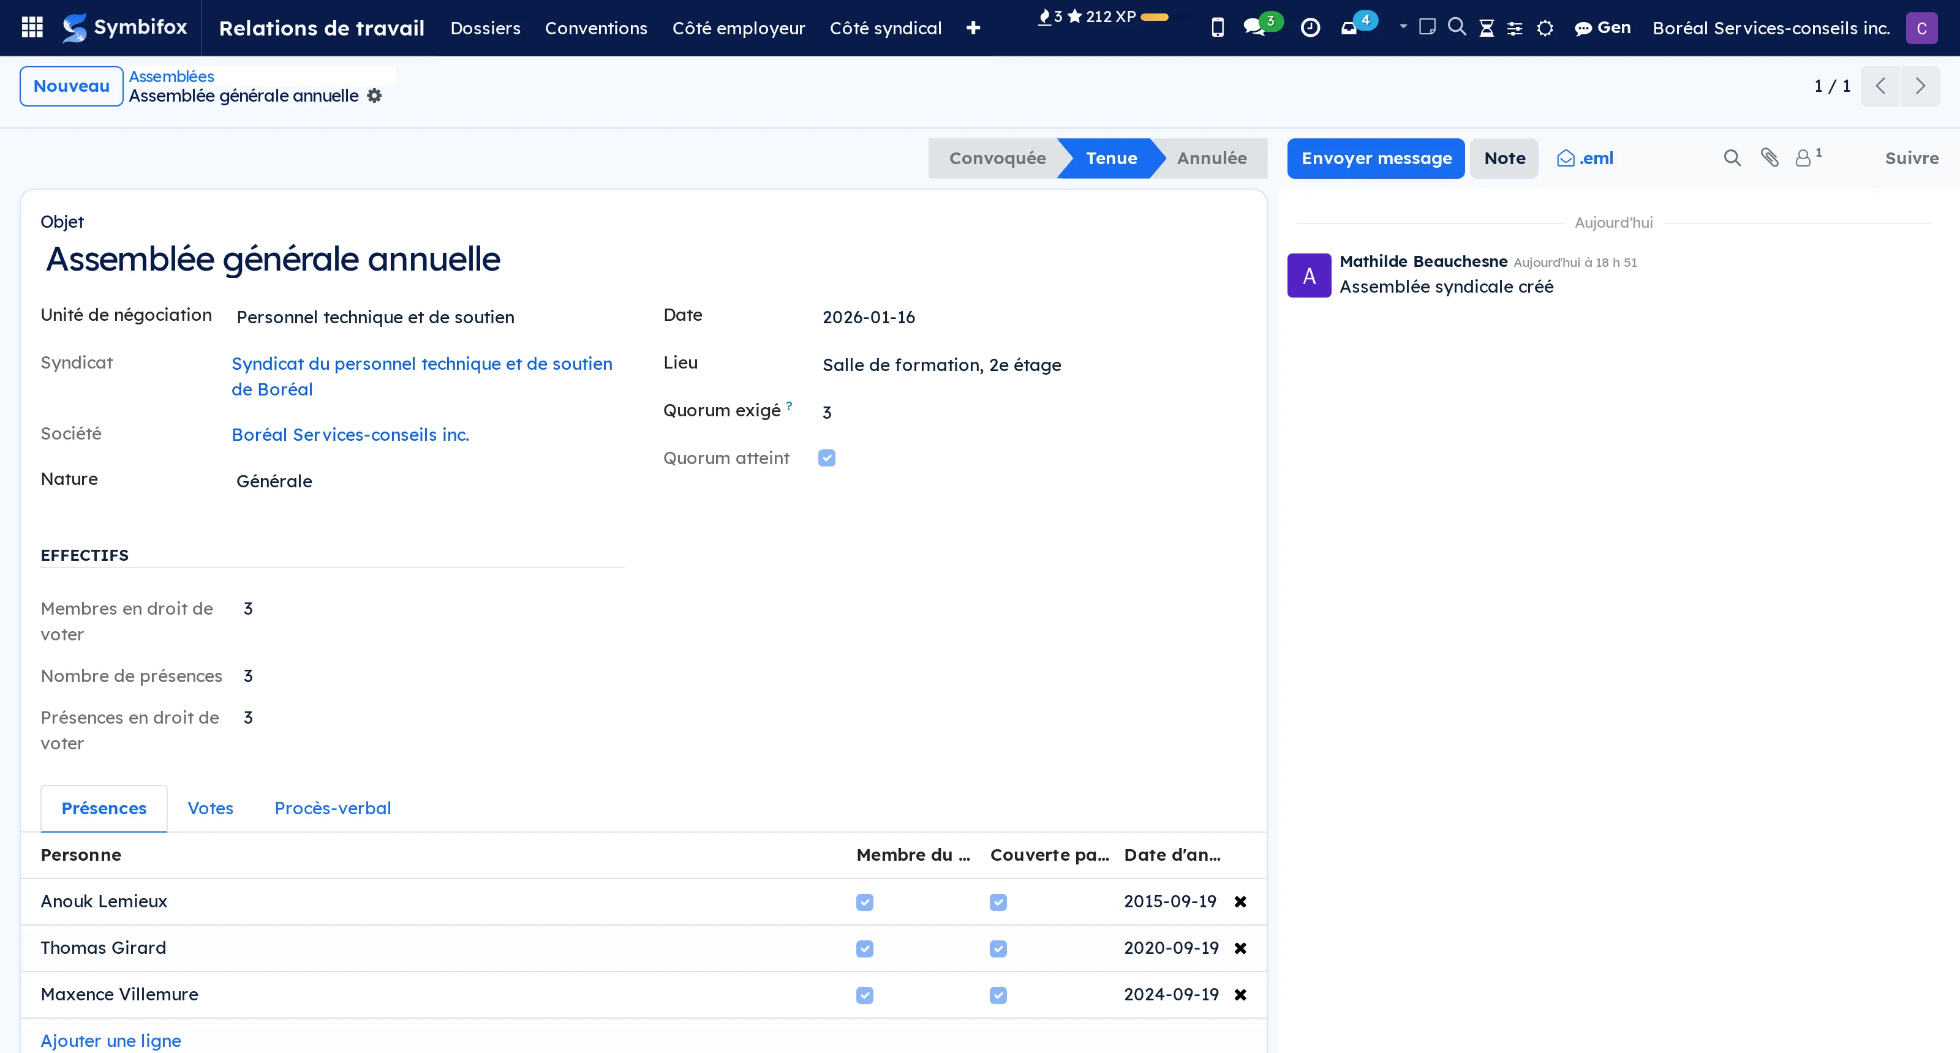
Task: Set status to Annulée
Action: [x=1212, y=158]
